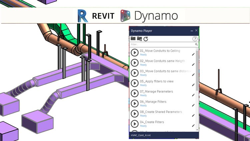Click the search magnifier in filter box
The image size is (250, 141).
(x=196, y=44)
